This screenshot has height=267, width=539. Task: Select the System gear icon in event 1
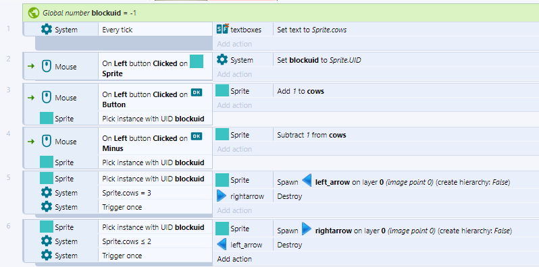[47, 30]
